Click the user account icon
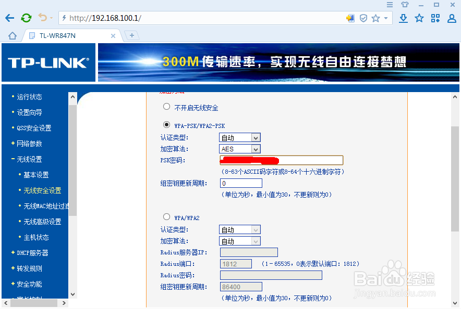Viewport: 461px width, 309px height. point(452,18)
